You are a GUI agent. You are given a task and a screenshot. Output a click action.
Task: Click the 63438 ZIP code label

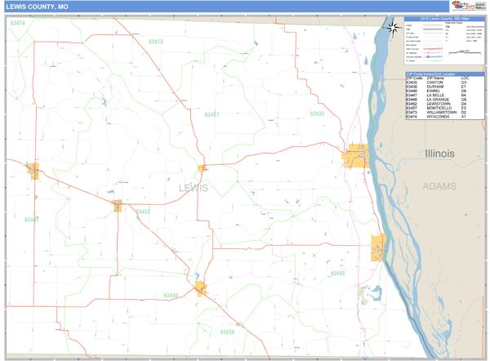[227, 332]
